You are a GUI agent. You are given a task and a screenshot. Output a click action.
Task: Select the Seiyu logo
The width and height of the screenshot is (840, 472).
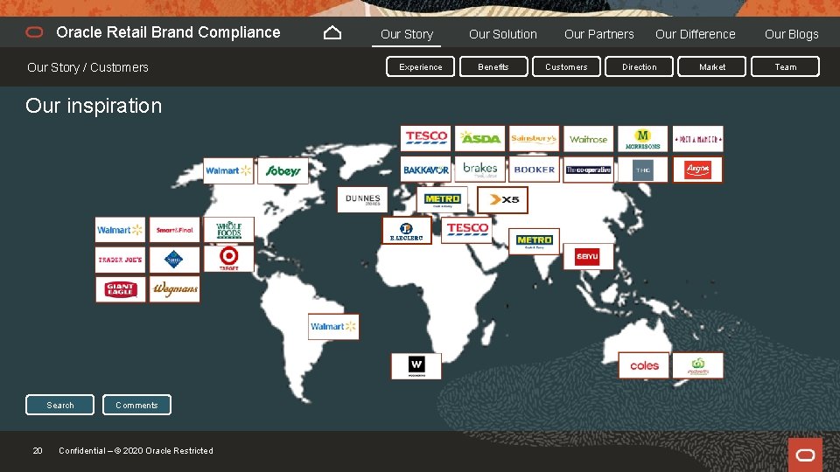click(x=588, y=257)
